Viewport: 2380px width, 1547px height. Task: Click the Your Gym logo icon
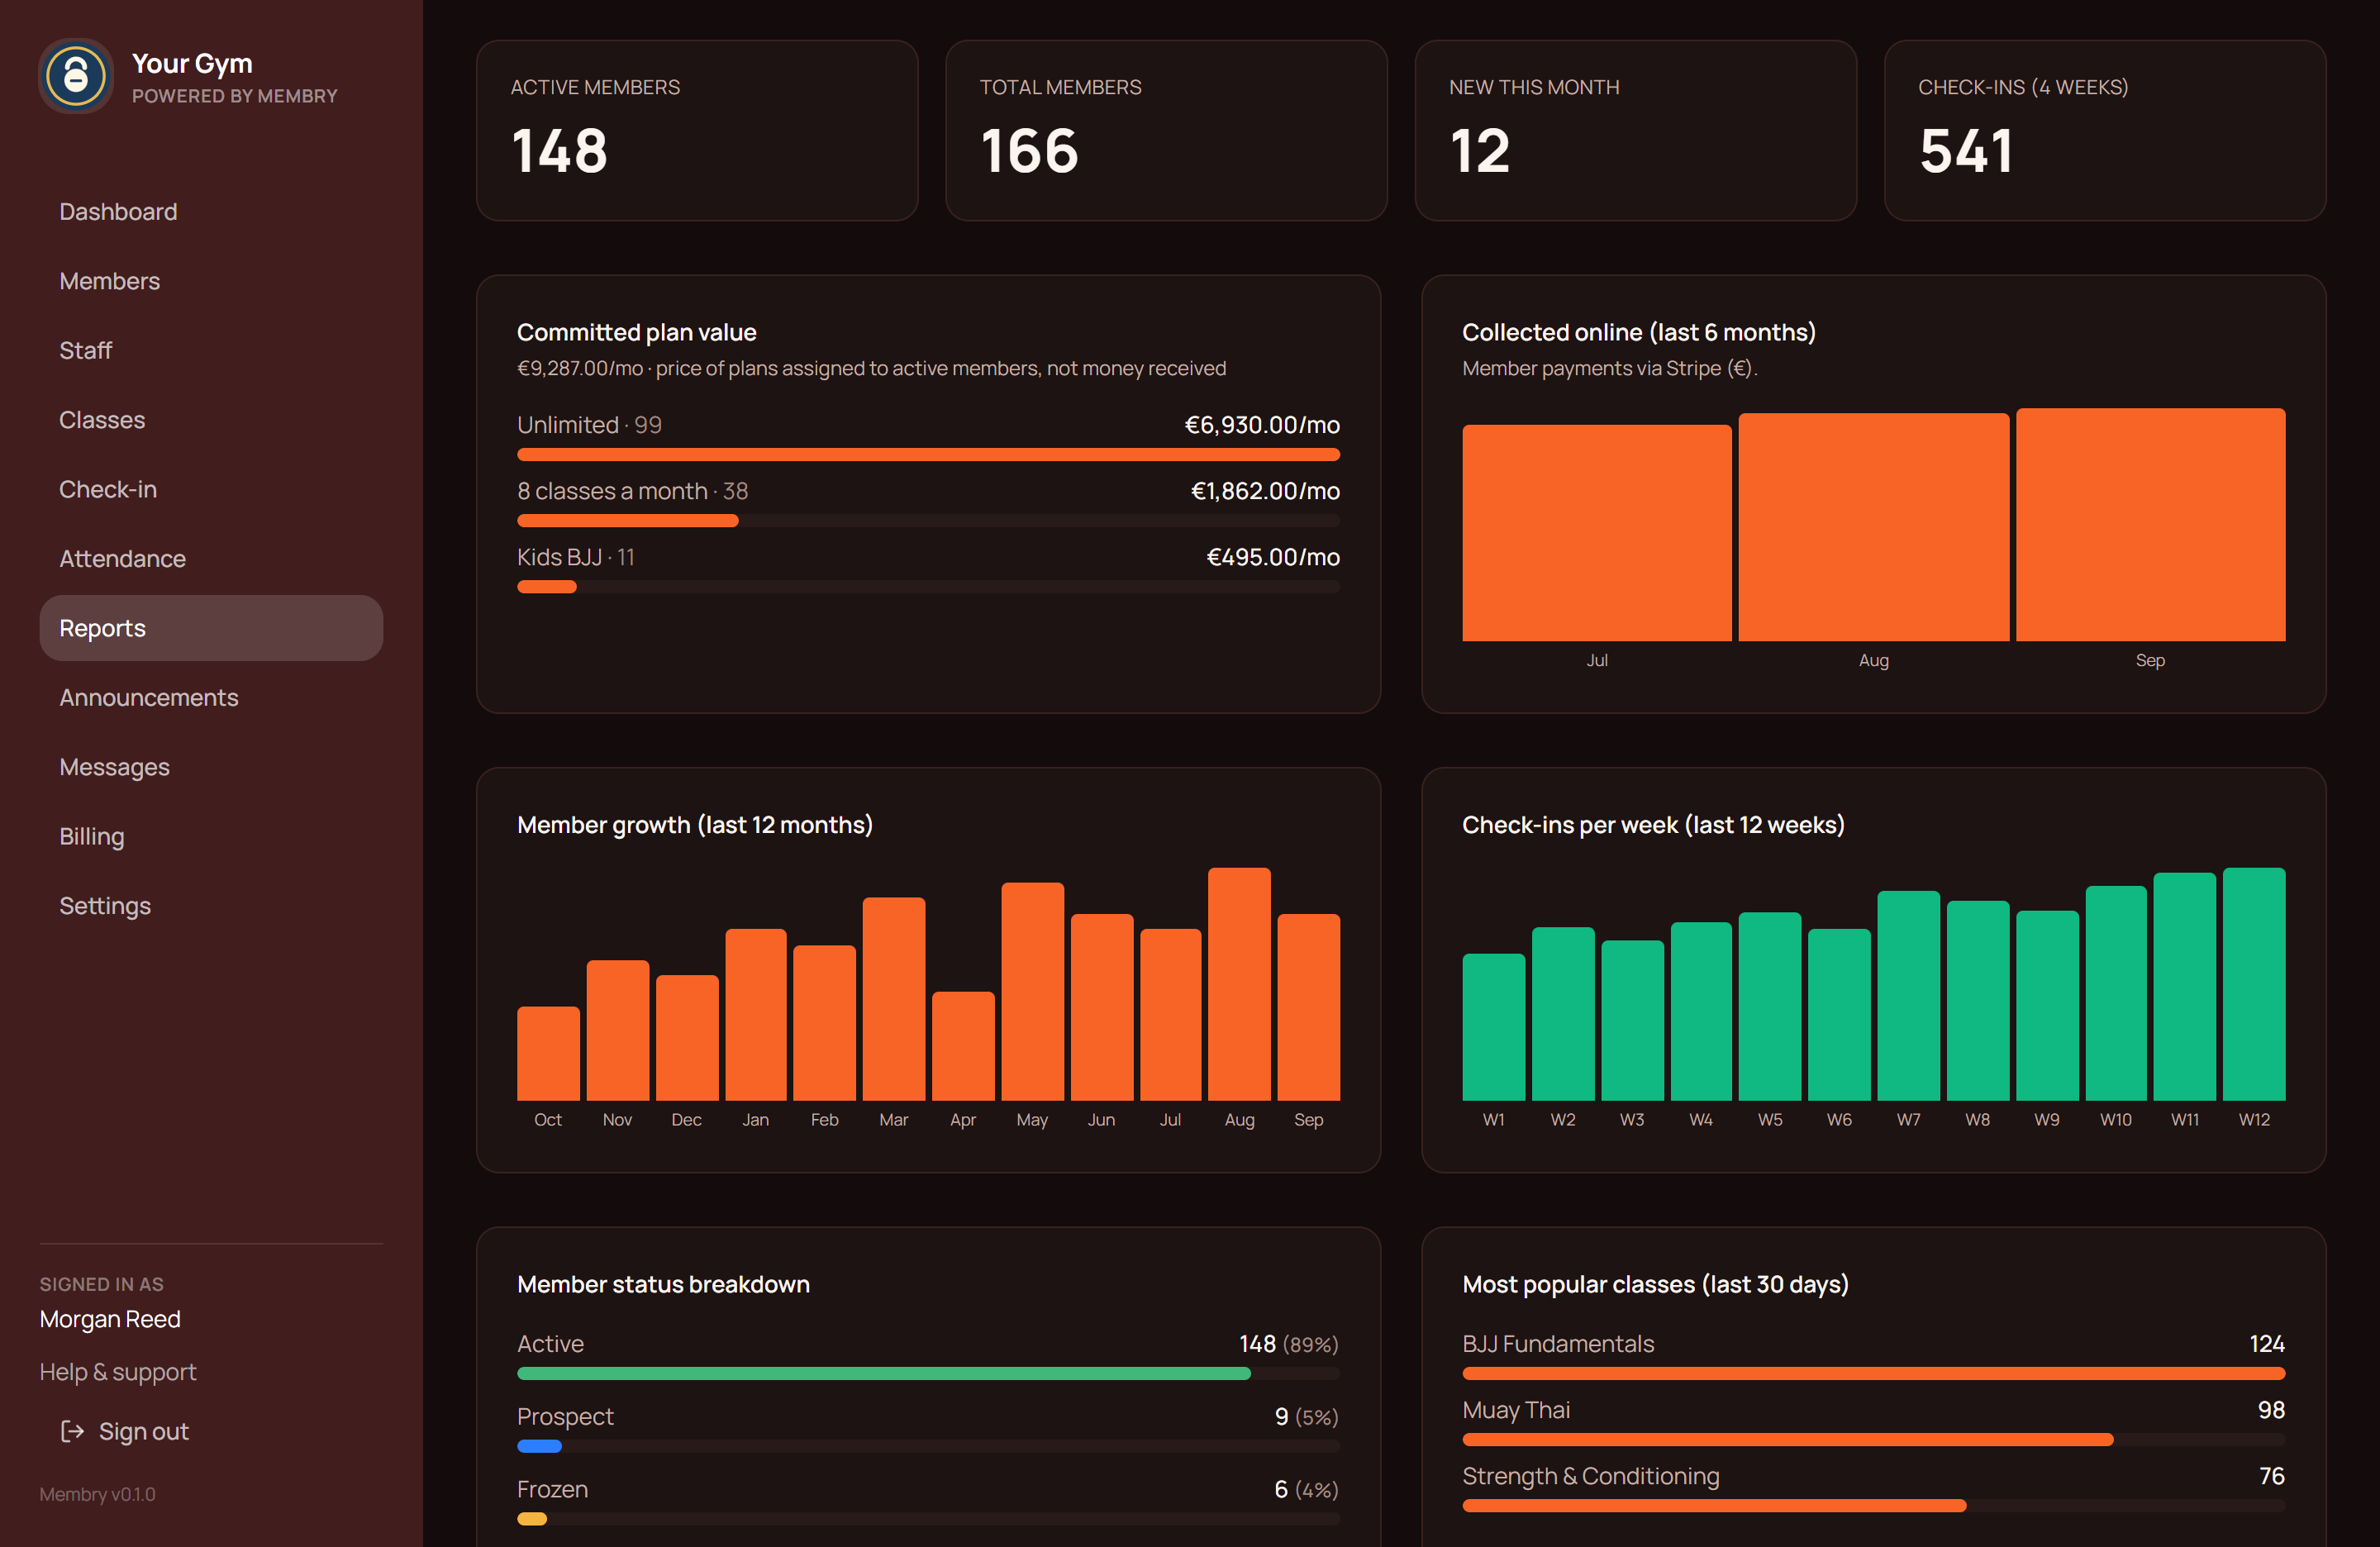76,76
